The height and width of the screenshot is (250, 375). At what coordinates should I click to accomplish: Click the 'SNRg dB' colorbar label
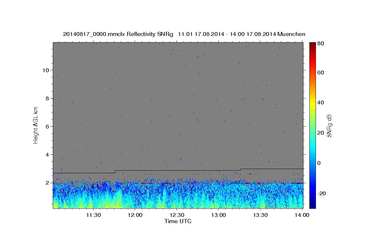(329, 126)
